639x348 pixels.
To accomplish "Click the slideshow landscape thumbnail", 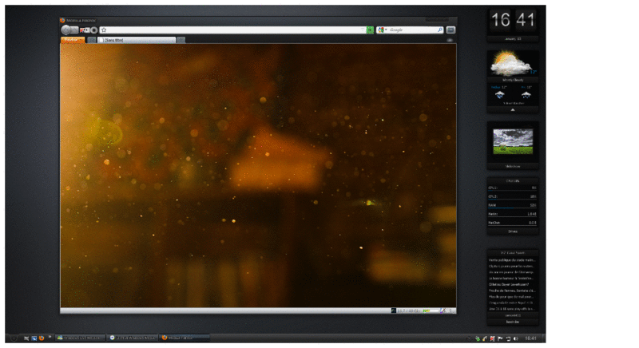I will [513, 141].
